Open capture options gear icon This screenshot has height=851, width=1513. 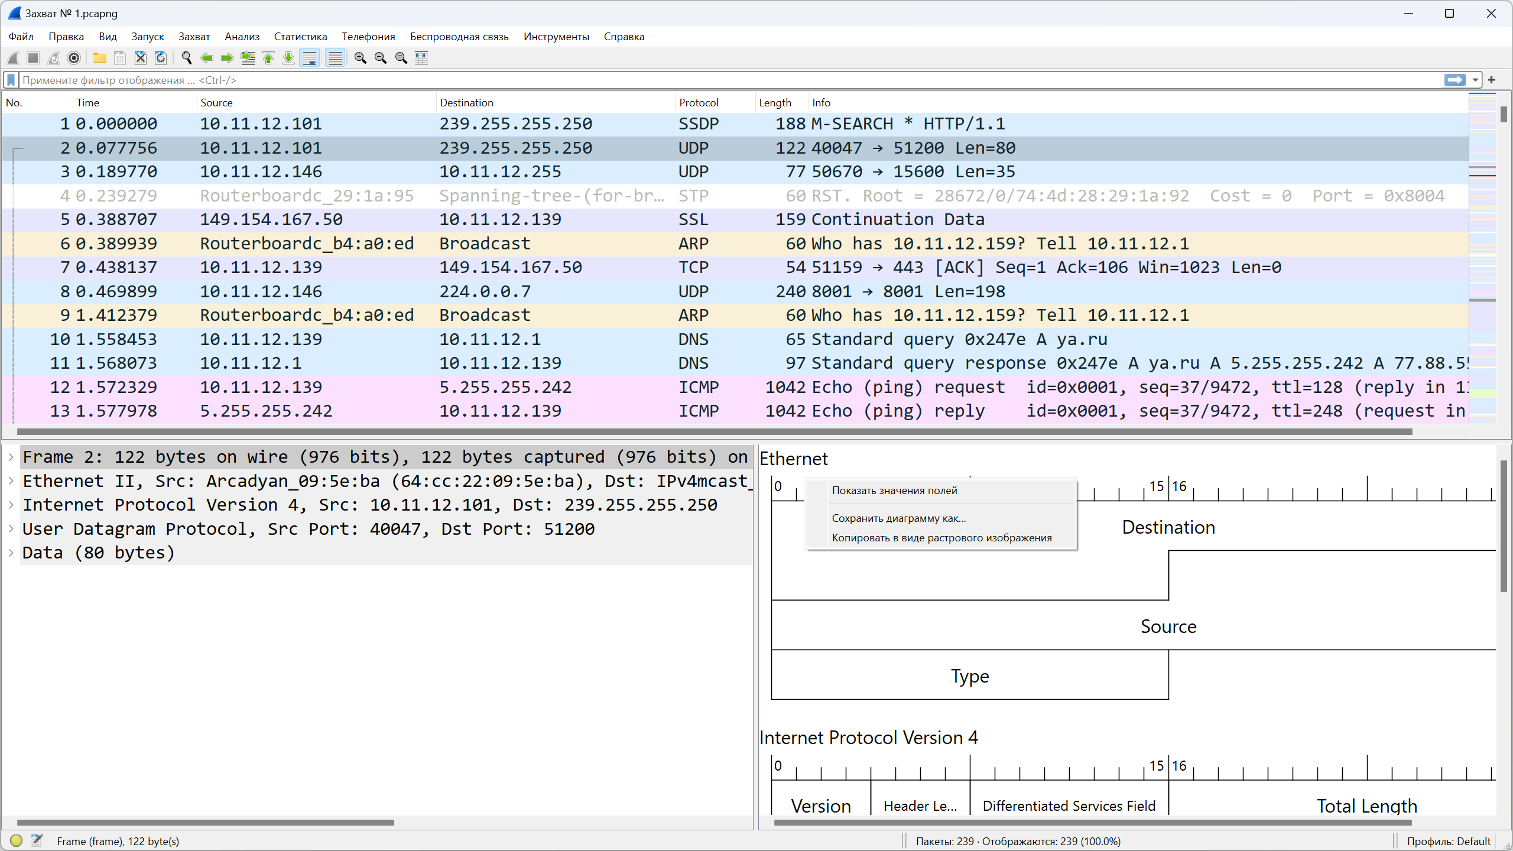tap(74, 58)
